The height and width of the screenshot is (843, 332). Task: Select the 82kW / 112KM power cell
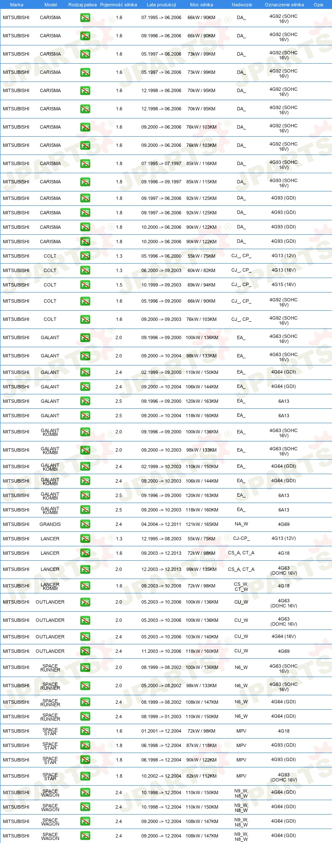pyautogui.click(x=202, y=776)
